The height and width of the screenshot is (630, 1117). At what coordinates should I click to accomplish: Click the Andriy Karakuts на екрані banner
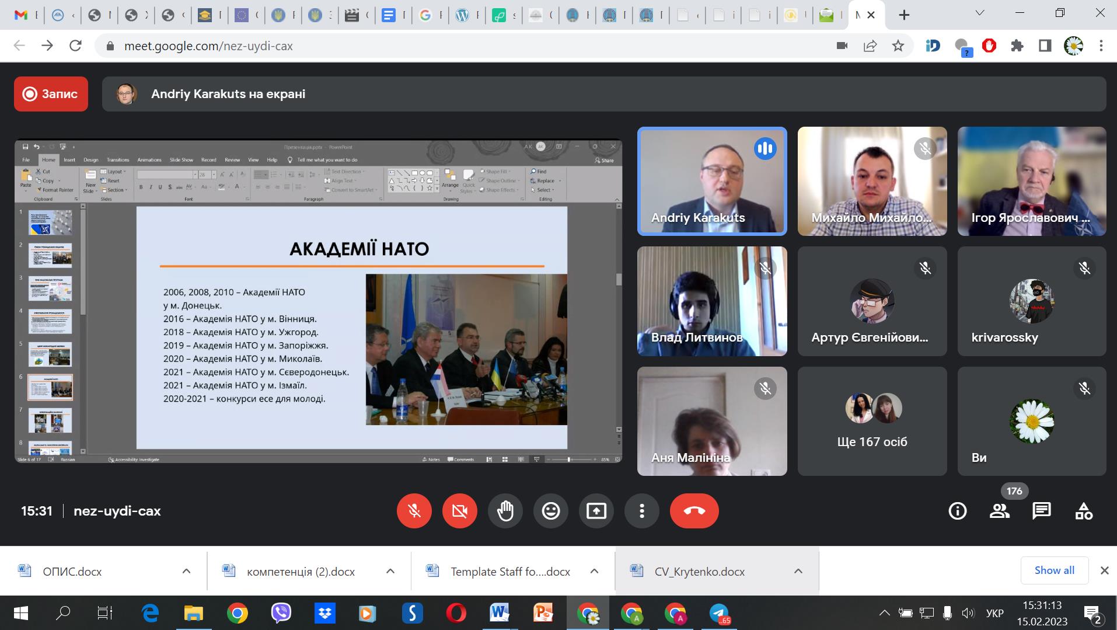[x=604, y=94]
